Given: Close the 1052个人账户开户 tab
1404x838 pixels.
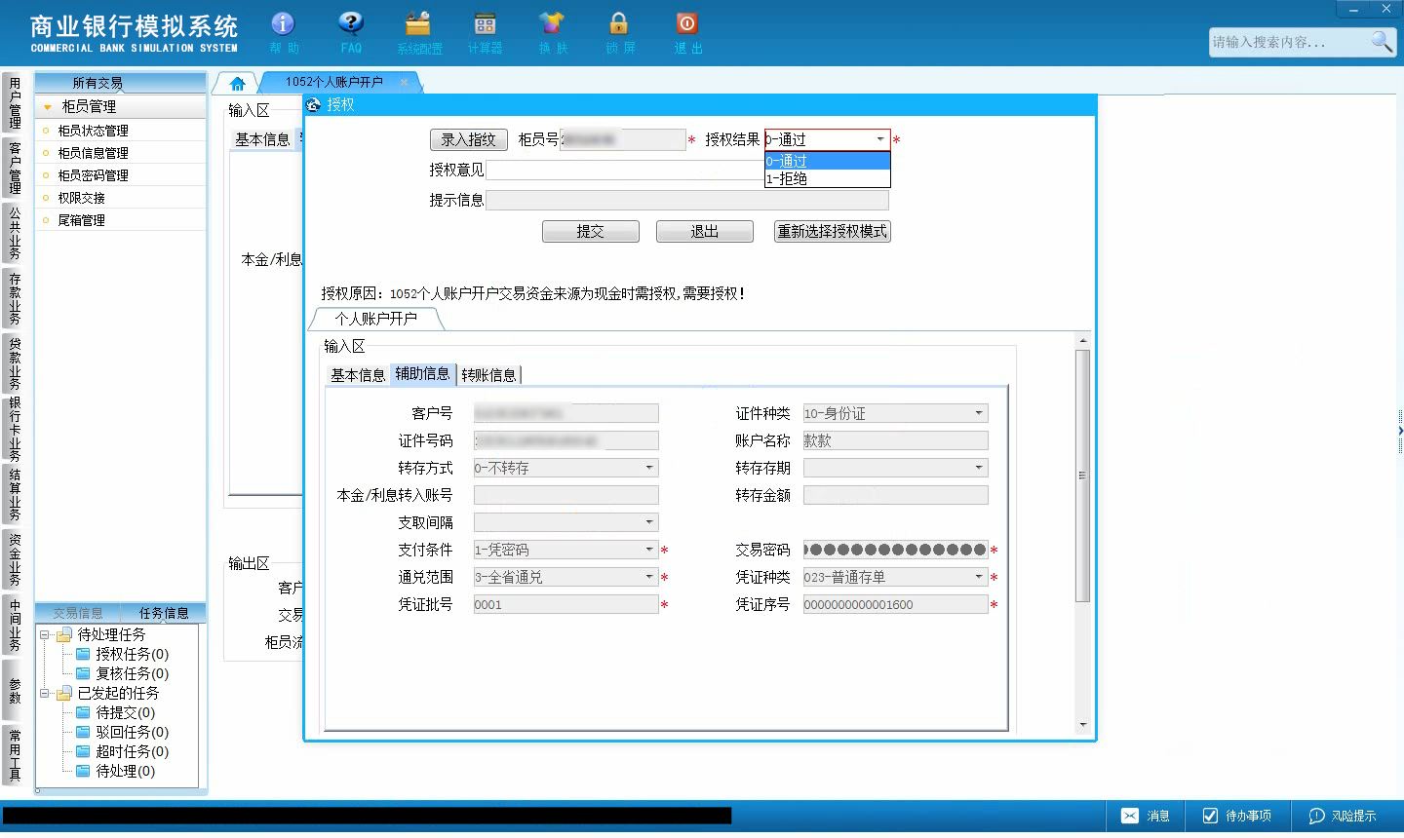Looking at the screenshot, I should (x=404, y=83).
